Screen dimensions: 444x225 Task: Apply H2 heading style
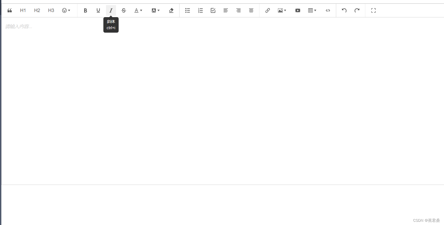click(37, 10)
